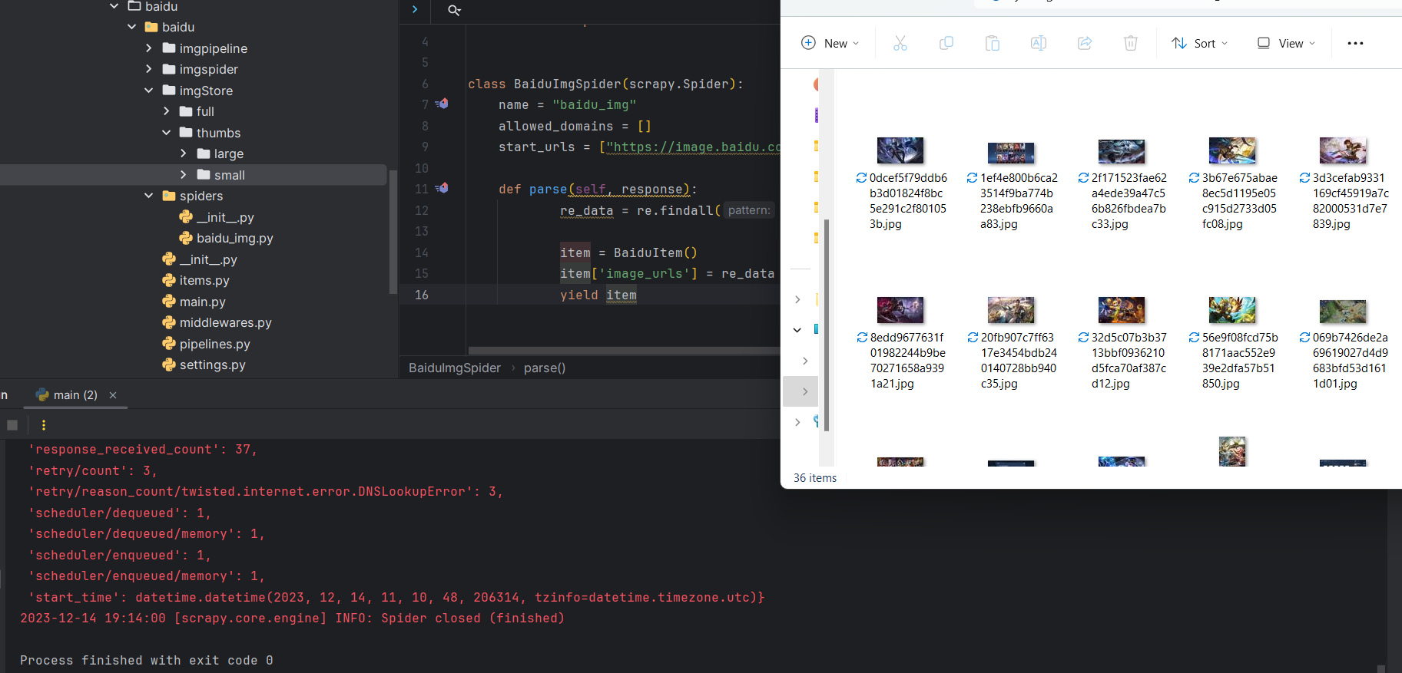Switch to the main (2) run tab
Screen dimensions: 1402x673
point(75,395)
